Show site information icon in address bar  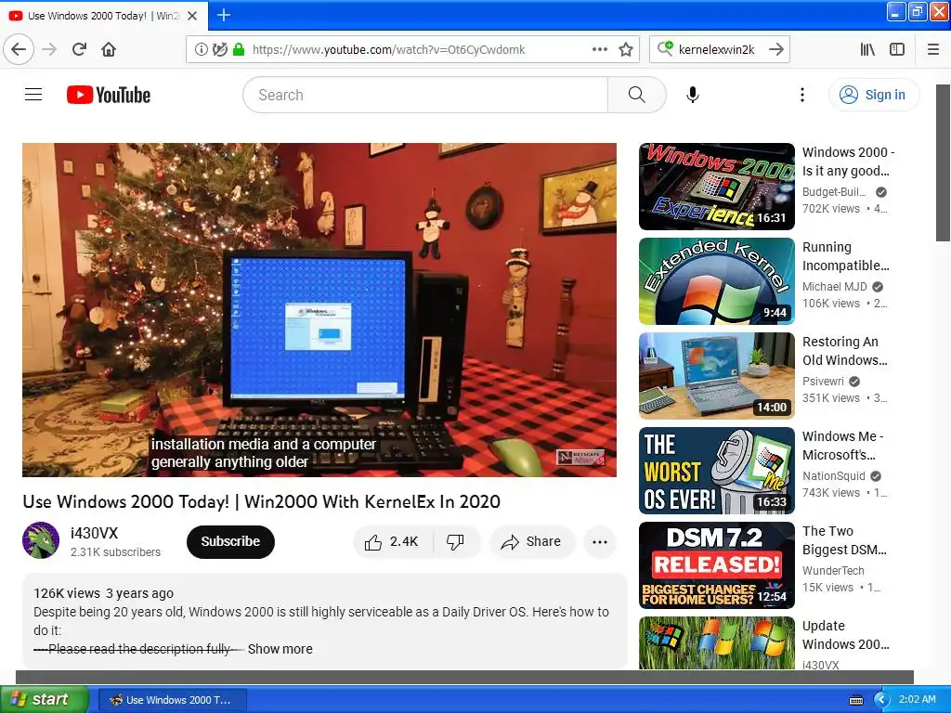201,50
